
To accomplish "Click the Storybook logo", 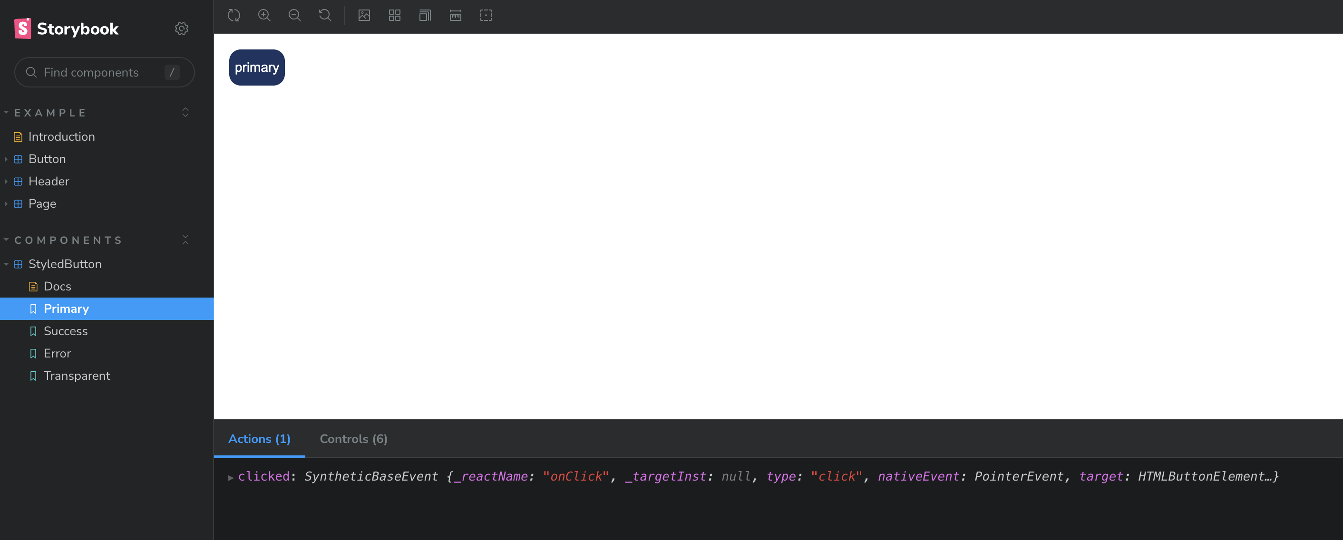I will (67, 29).
